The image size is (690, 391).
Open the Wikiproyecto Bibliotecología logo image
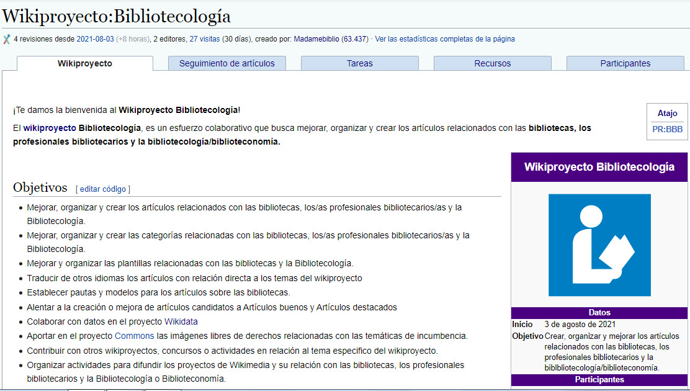(599, 245)
